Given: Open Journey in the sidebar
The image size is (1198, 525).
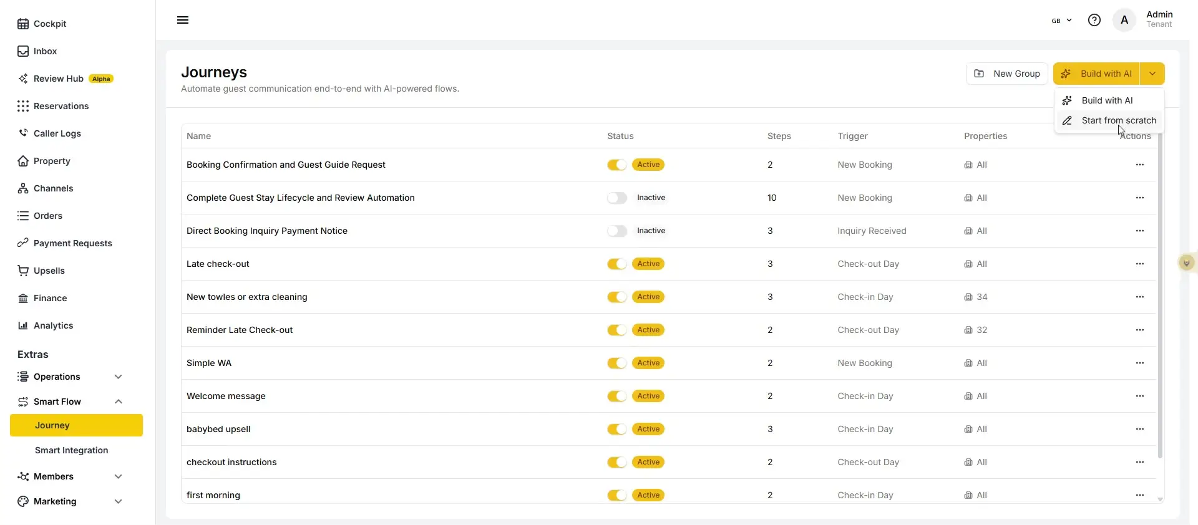Looking at the screenshot, I should [x=76, y=425].
